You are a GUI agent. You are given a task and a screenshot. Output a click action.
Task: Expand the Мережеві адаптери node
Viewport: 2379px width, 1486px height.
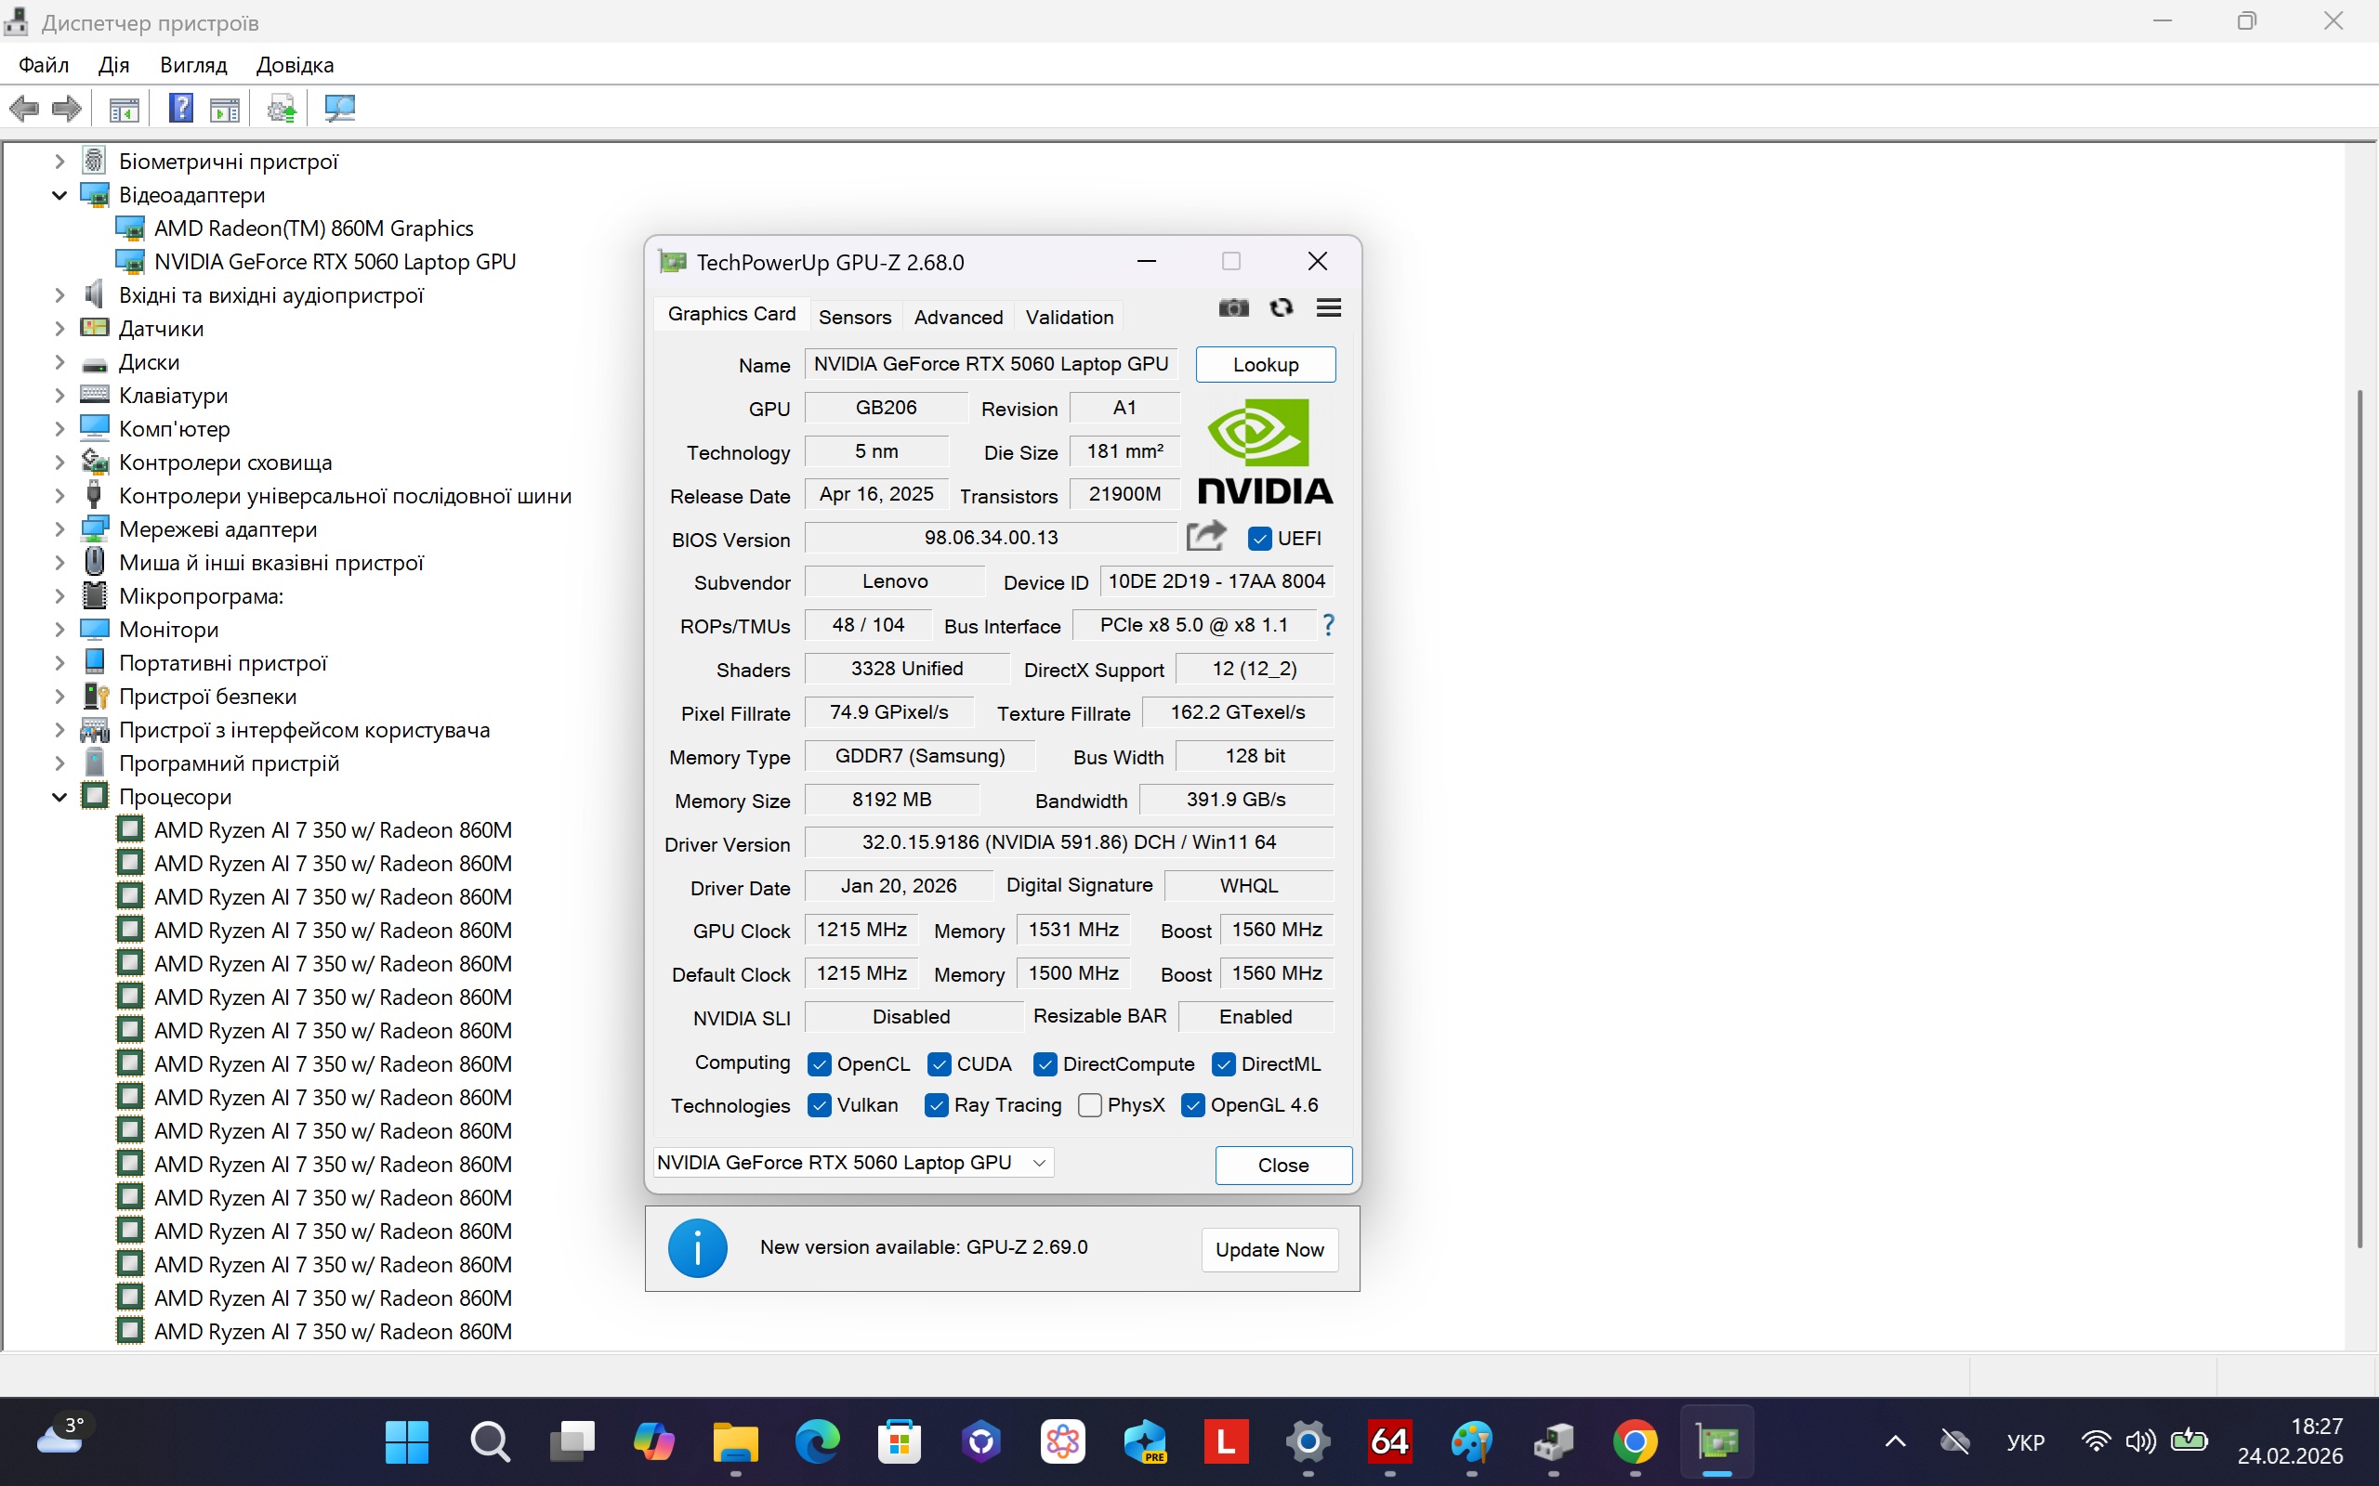pos(59,529)
